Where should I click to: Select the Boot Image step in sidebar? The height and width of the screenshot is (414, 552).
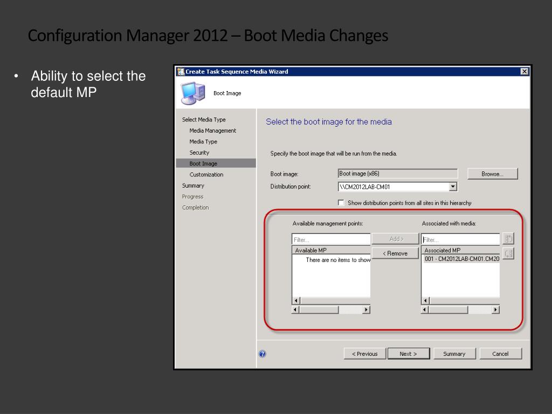216,163
